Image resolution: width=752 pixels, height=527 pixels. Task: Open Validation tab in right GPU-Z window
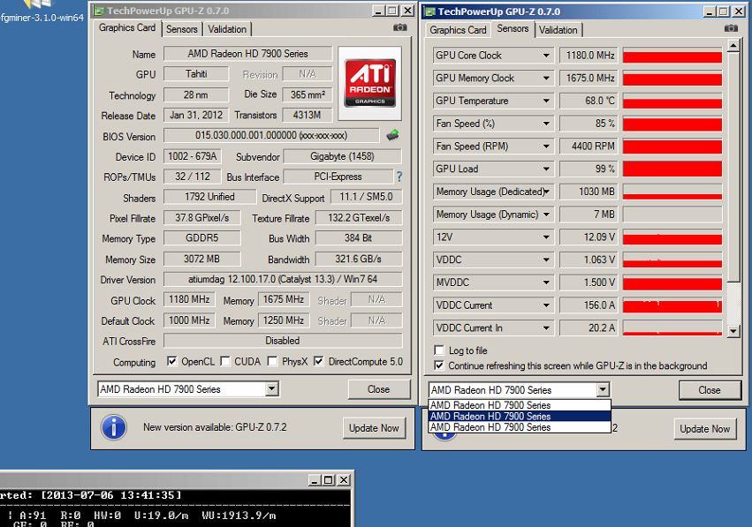pyautogui.click(x=558, y=30)
